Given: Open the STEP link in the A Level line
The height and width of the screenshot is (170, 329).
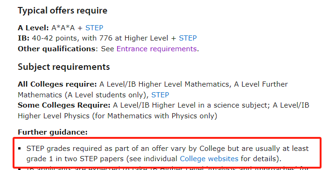Looking at the screenshot, I should [x=94, y=28].
